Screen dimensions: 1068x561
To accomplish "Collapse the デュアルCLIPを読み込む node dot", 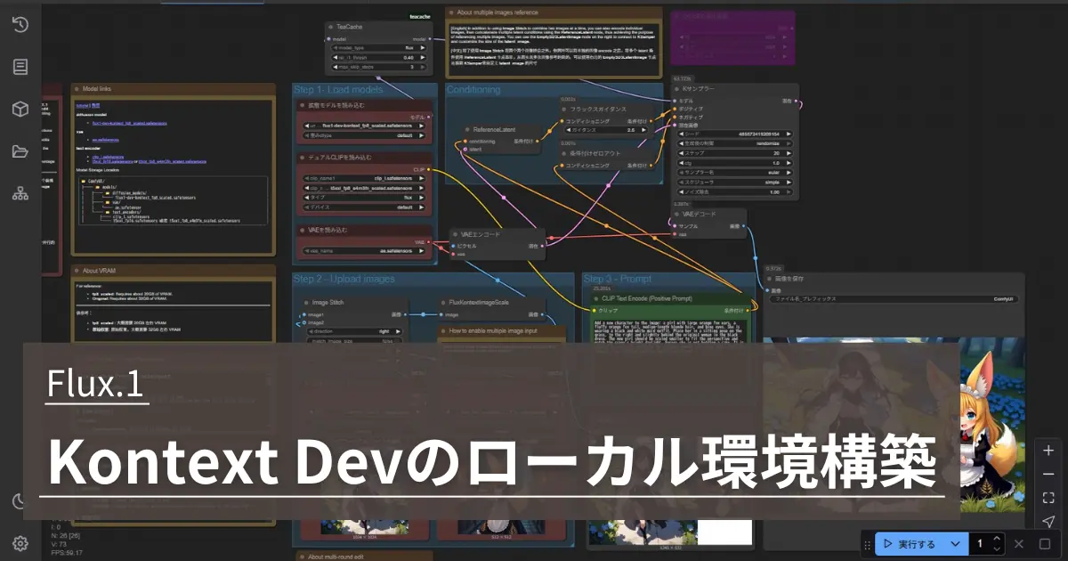I will click(302, 158).
